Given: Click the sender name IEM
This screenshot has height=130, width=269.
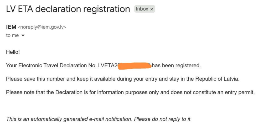Looking at the screenshot, I should point(11,27).
